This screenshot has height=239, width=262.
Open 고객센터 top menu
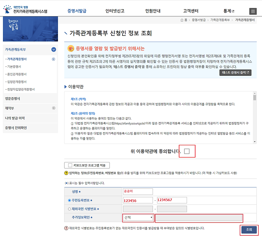click(191, 11)
